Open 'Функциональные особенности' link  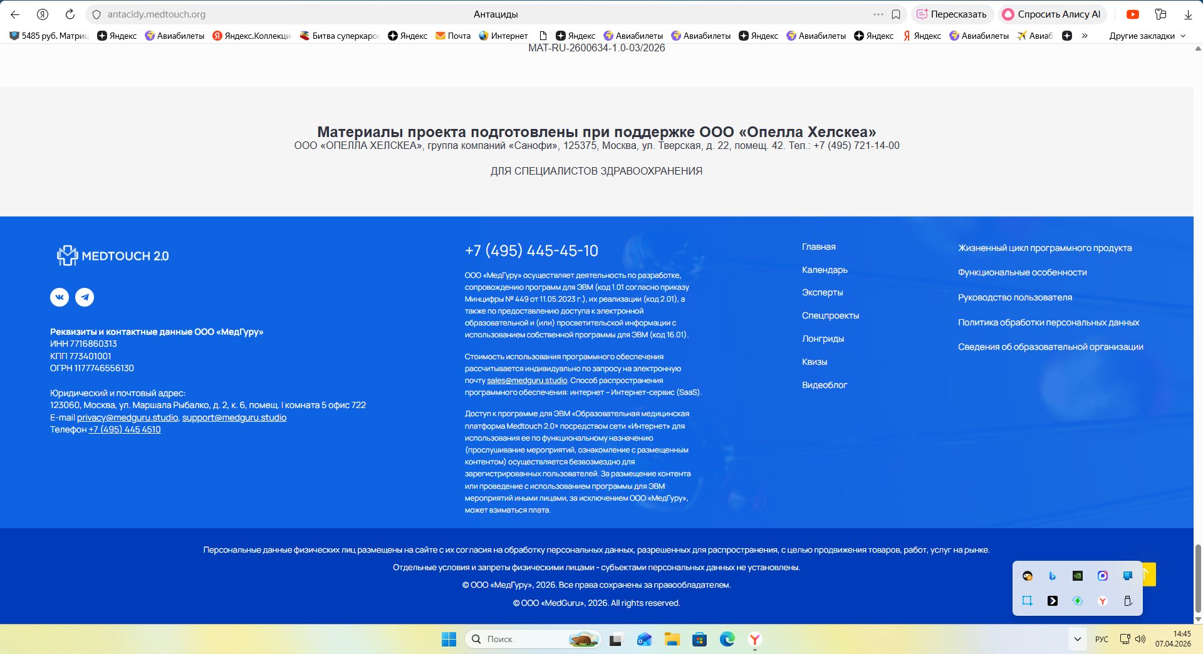[x=1023, y=272]
